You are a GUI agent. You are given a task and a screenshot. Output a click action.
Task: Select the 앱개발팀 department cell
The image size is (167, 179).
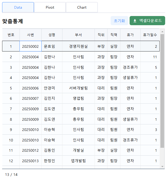(x=78, y=161)
